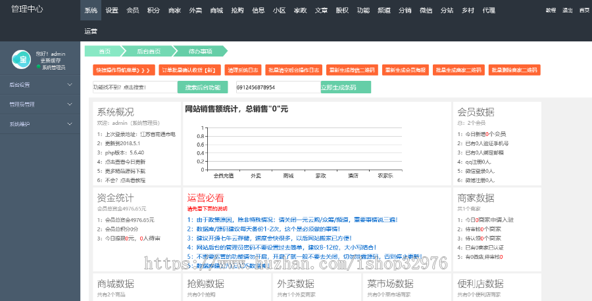Open the 不会？点击看教程 link
The width and height of the screenshot is (592, 301).
click(x=125, y=180)
